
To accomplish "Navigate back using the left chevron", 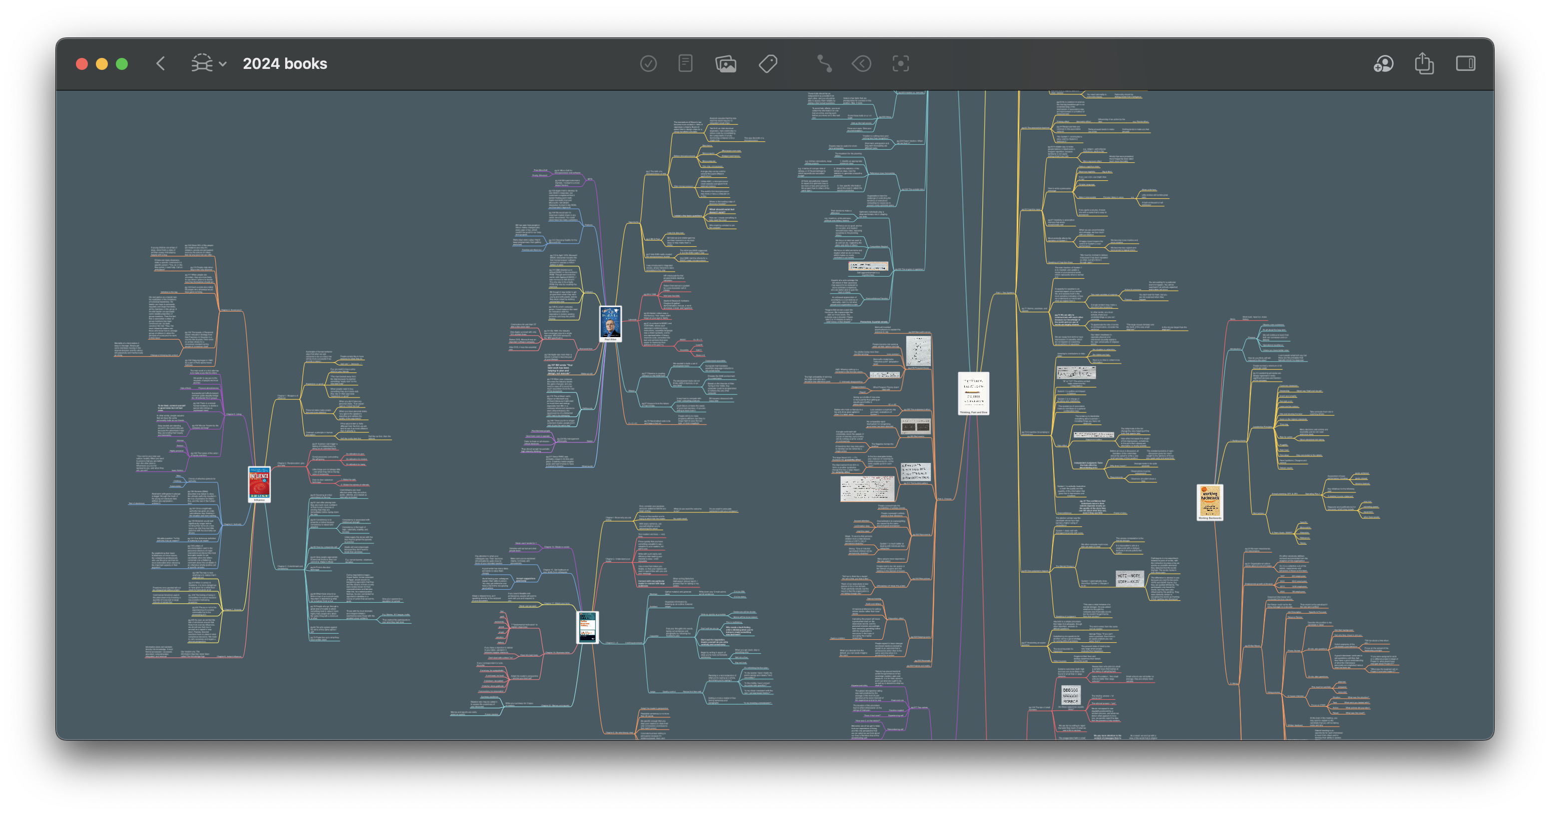I will [x=160, y=63].
